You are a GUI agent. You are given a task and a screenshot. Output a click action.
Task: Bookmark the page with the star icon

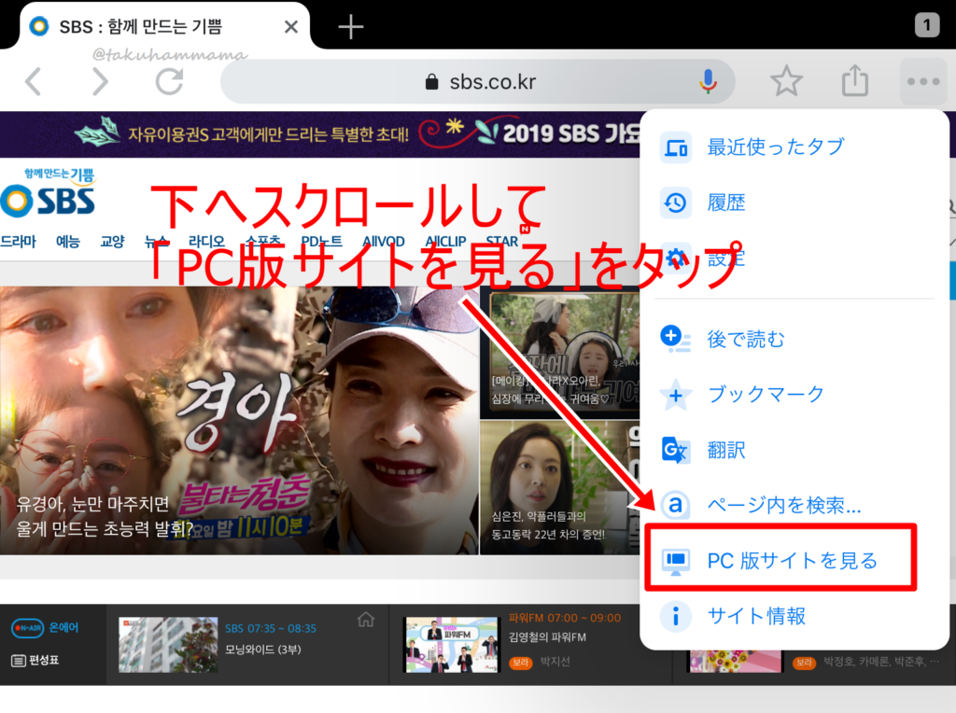(786, 81)
